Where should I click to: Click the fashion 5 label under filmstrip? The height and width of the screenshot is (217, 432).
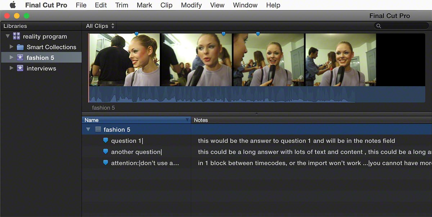[103, 108]
